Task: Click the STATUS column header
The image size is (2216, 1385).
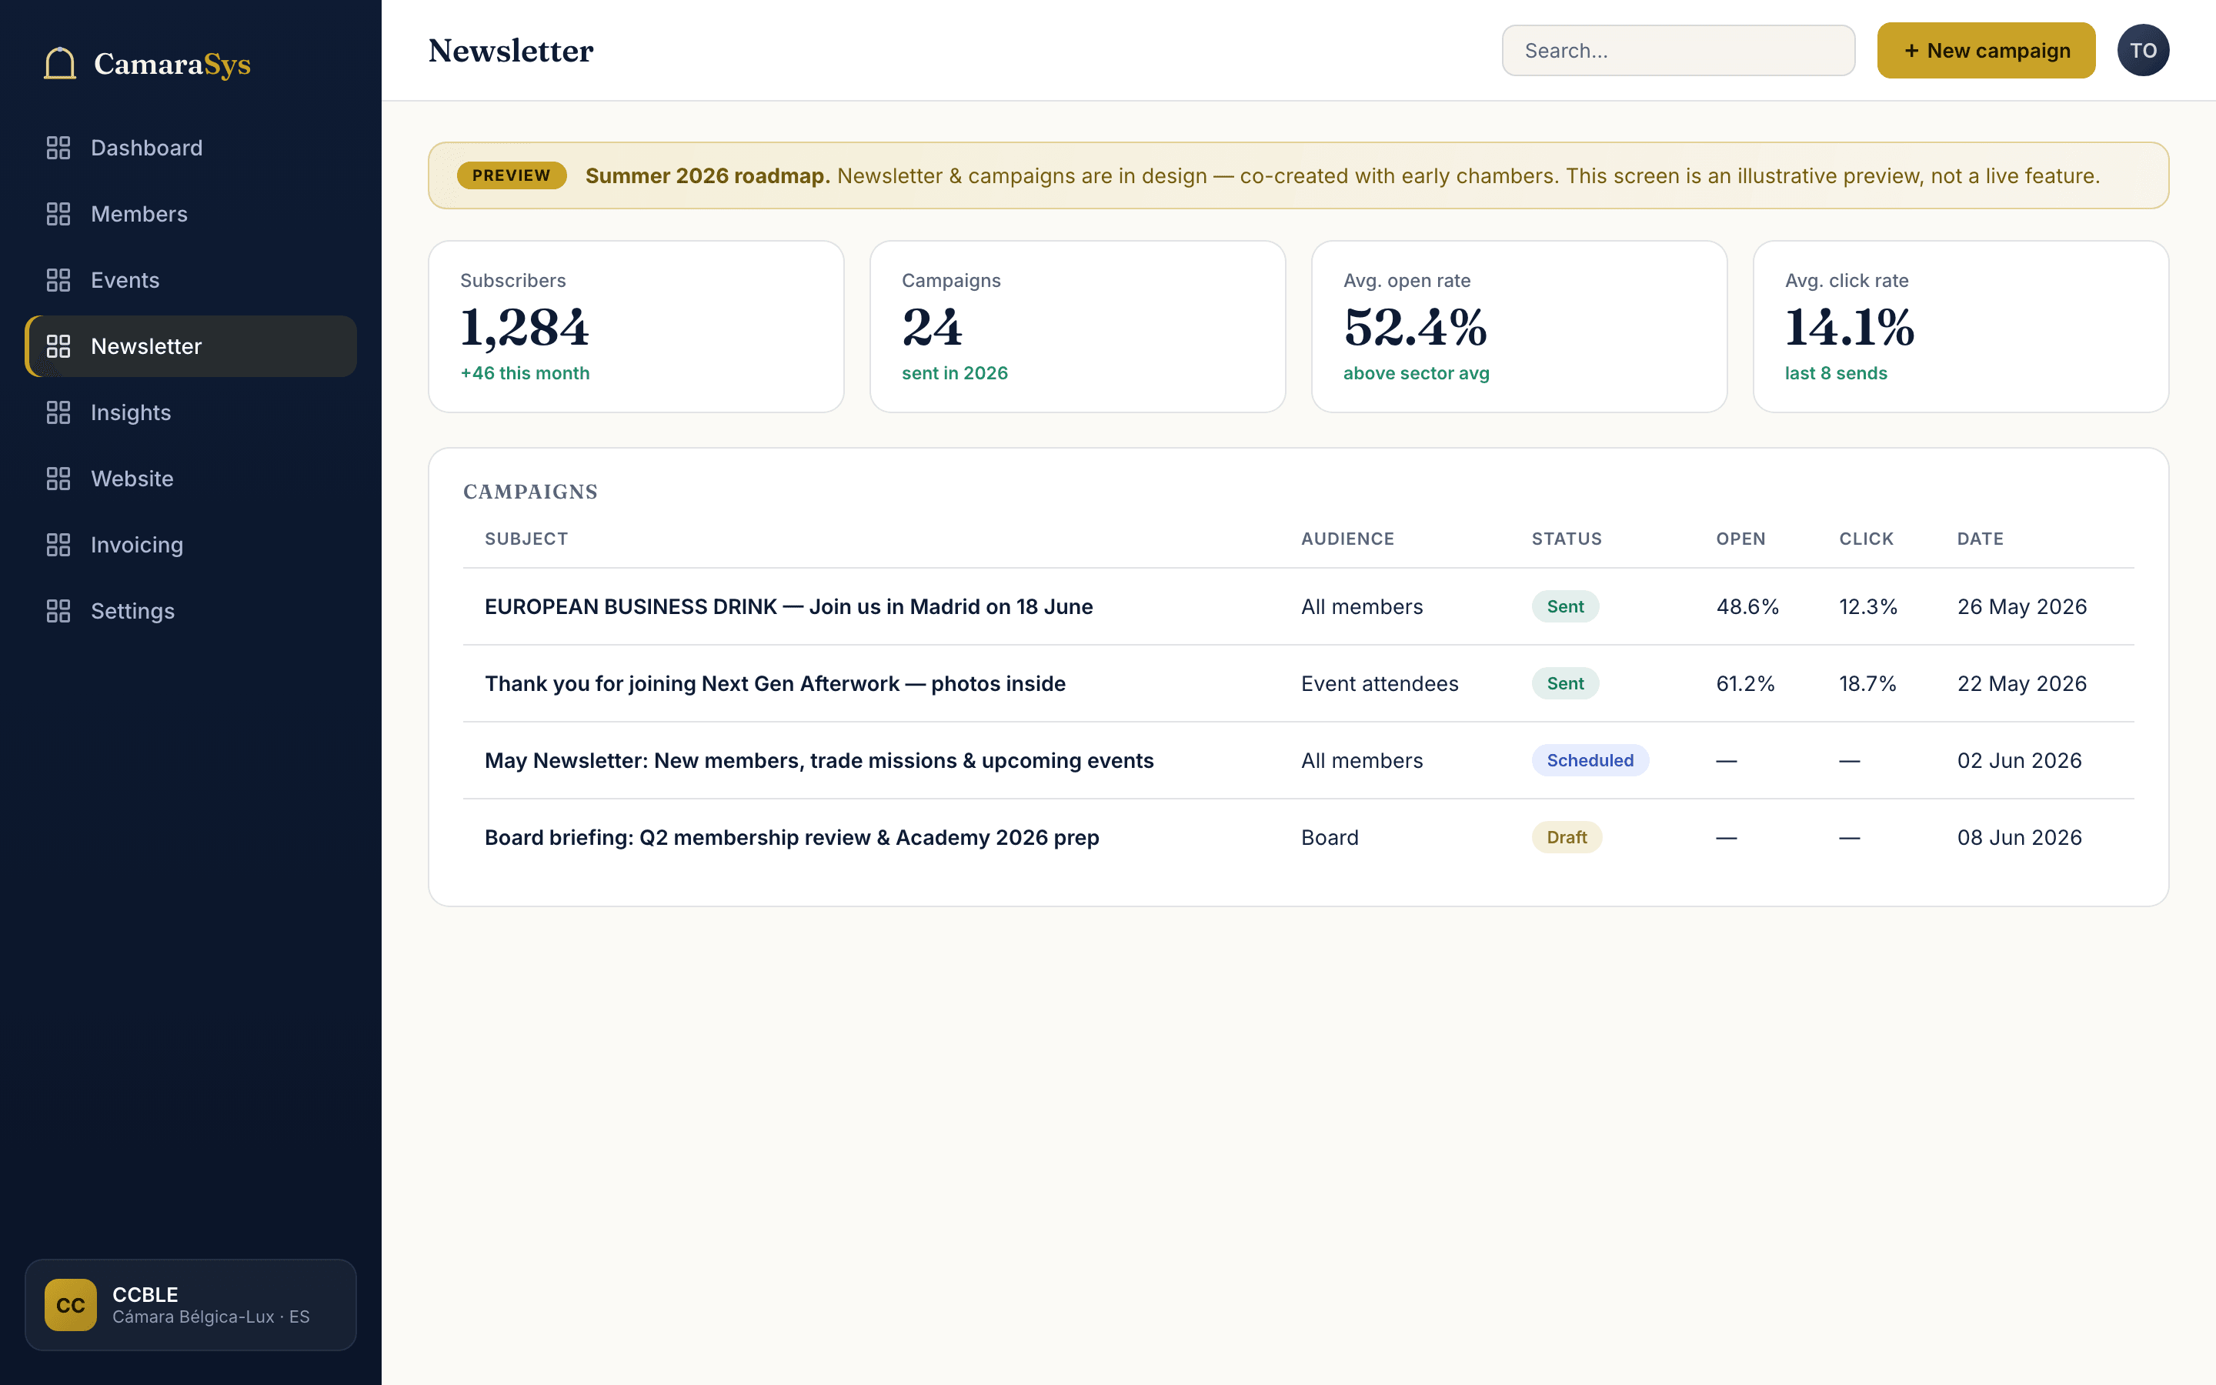Action: [x=1566, y=539]
